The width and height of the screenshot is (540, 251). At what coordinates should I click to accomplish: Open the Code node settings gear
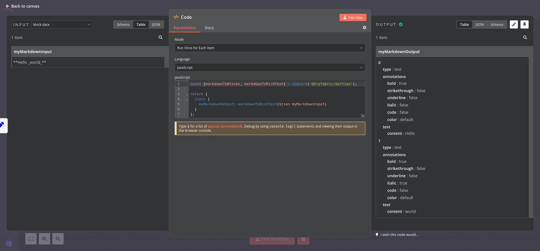click(x=364, y=27)
